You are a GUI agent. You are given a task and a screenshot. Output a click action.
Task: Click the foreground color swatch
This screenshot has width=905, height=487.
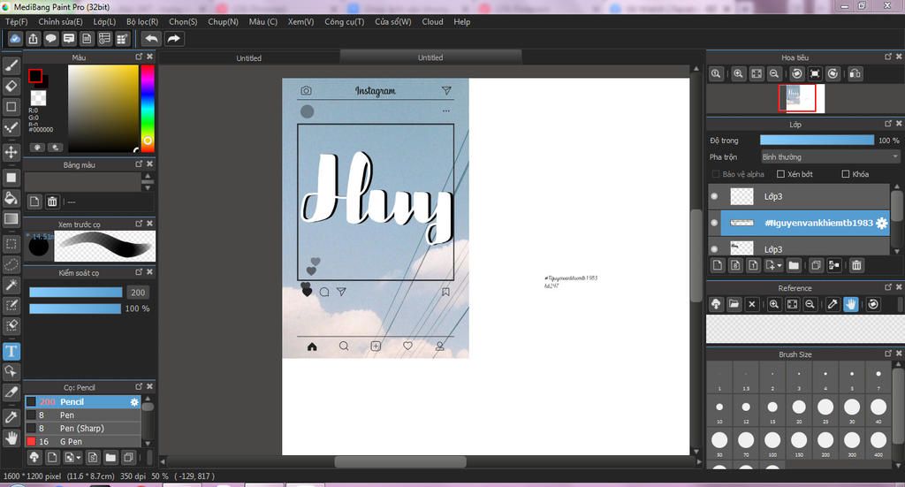tap(35, 76)
